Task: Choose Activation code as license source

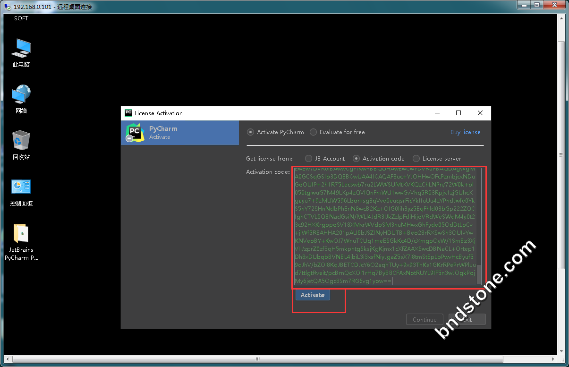Action: (357, 159)
